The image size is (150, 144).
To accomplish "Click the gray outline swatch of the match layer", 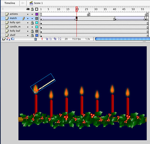I will click(x=37, y=18).
